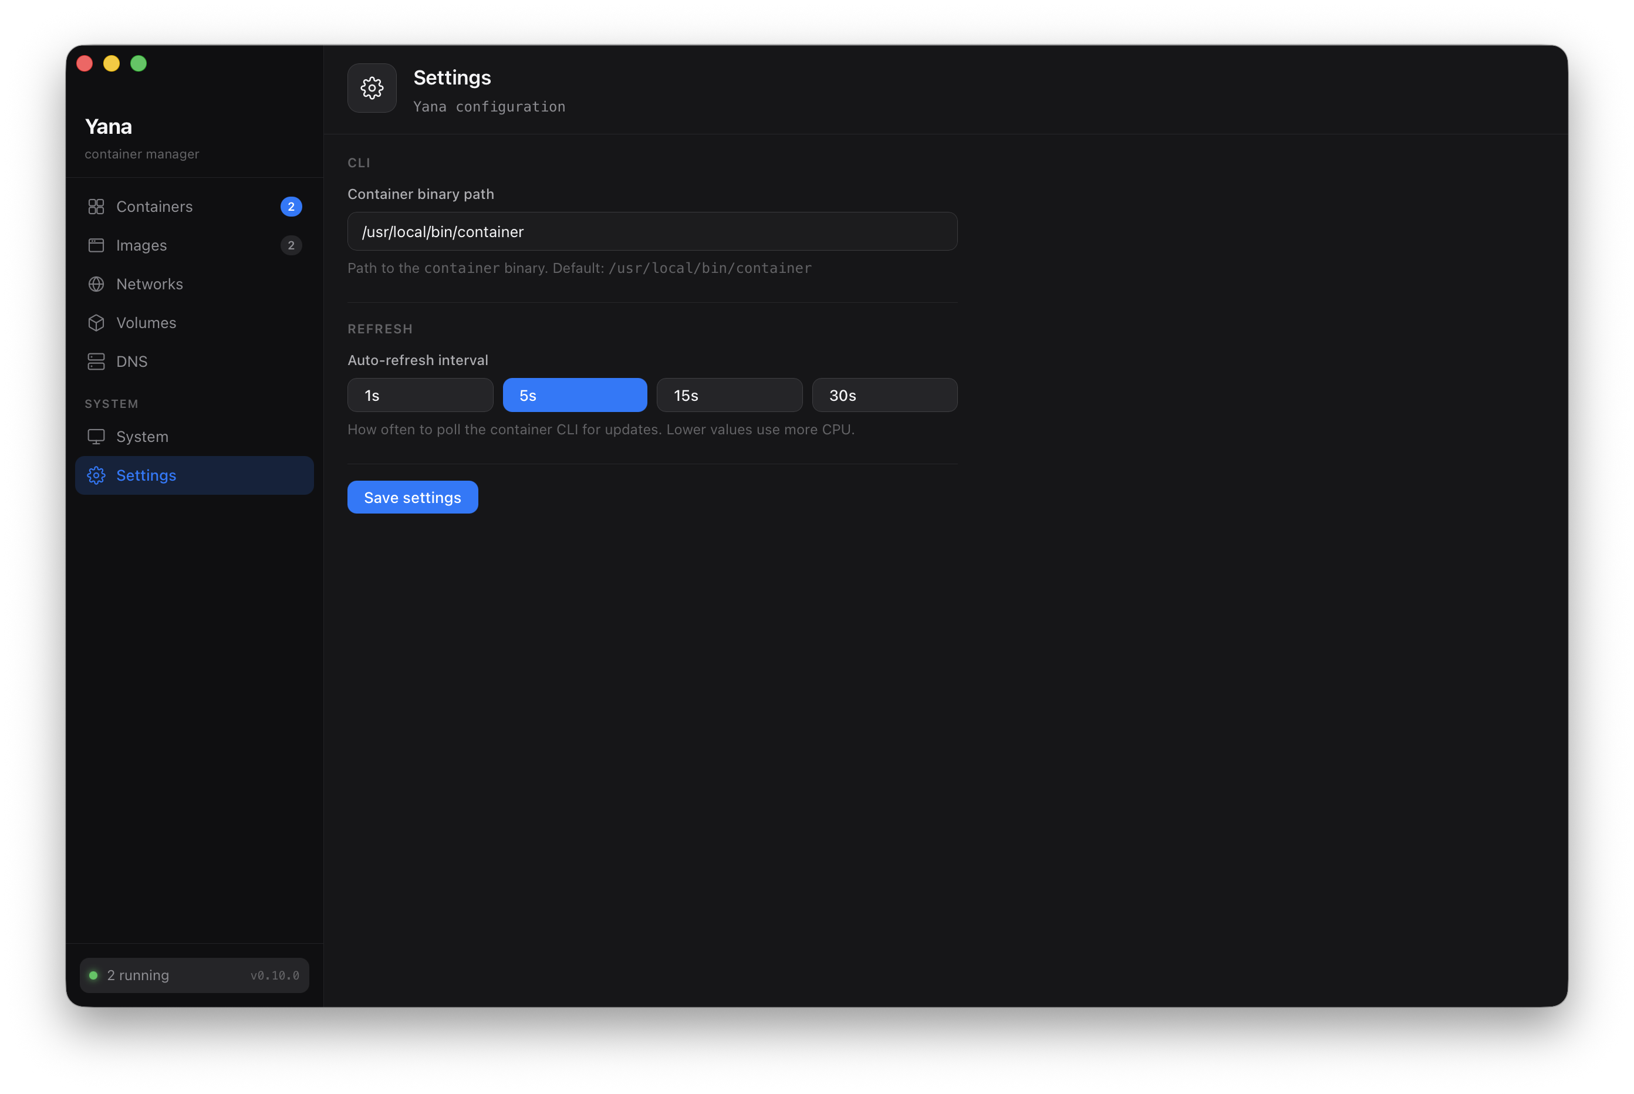Open the Containers section showing 2 items

pos(154,207)
